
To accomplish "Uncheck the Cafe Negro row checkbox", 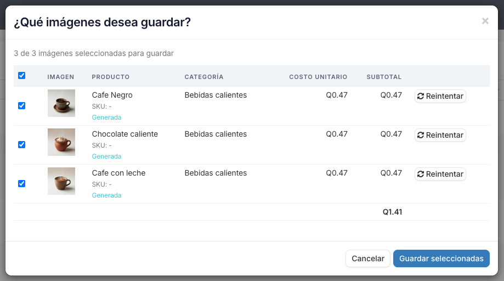I will tap(21, 106).
